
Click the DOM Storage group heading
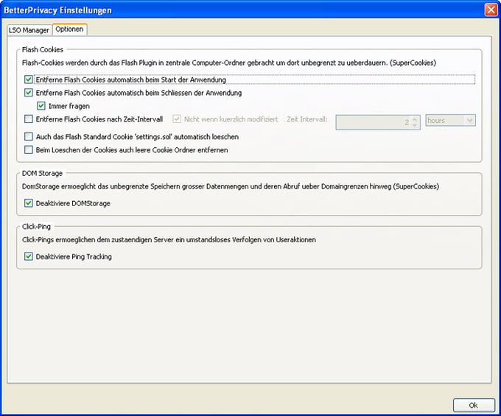coord(42,173)
